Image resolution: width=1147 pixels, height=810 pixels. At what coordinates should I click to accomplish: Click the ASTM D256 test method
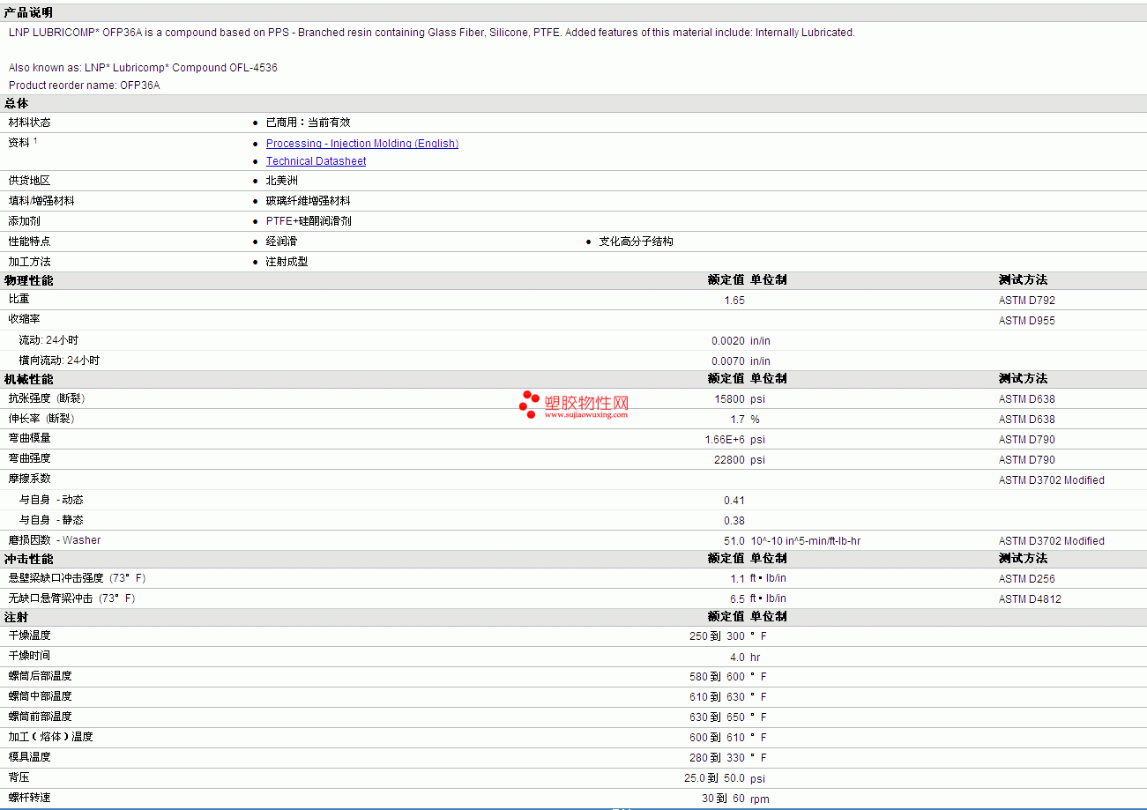[x=1027, y=579]
